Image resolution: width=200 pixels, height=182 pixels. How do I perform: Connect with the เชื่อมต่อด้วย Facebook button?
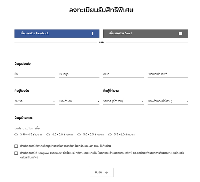57,34
